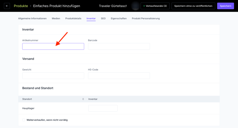The width and height of the screenshot is (238, 128).
Task: Click the back arrow icon
Action: (x=7, y=6)
